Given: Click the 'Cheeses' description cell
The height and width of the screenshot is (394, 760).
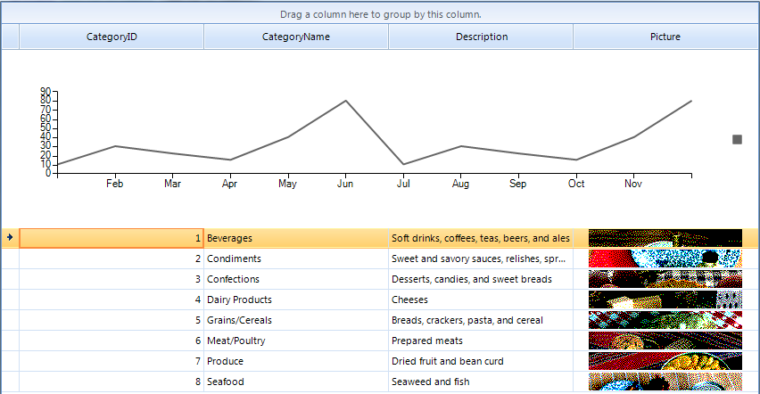Looking at the screenshot, I should pyautogui.click(x=480, y=300).
